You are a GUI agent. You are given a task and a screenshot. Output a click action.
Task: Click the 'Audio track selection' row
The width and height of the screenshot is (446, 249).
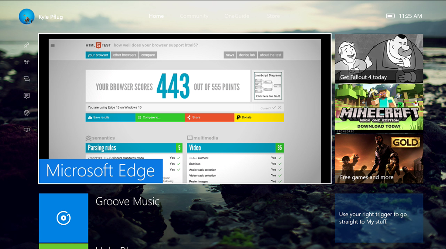(x=235, y=169)
